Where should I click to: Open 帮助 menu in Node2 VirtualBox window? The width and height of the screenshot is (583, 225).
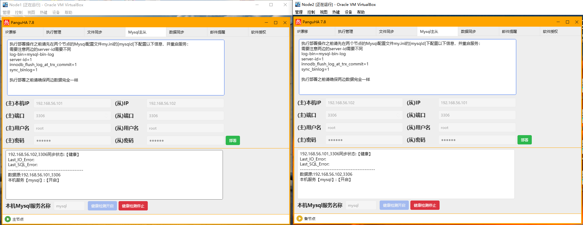(x=361, y=12)
